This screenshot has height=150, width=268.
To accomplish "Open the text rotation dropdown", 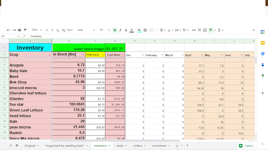I will click(186, 30).
